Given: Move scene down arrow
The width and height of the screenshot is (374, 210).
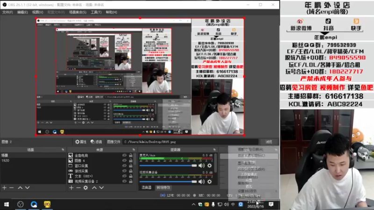Looking at the screenshot, I should tap(28, 188).
